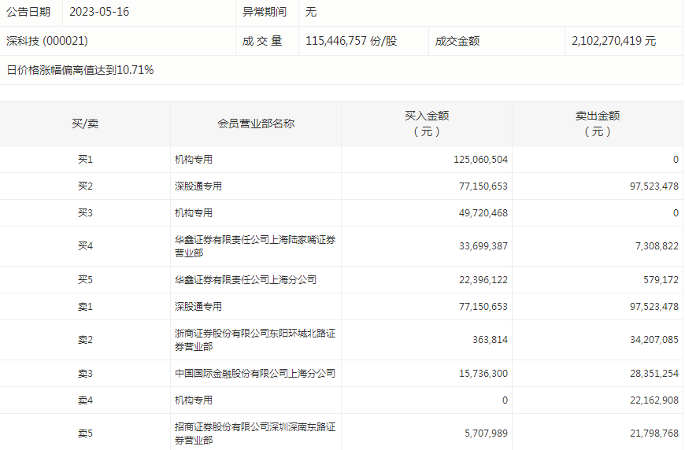This screenshot has width=685, height=450.
Task: Click trading volume value 115,446,757 份/股
Action: coord(351,41)
